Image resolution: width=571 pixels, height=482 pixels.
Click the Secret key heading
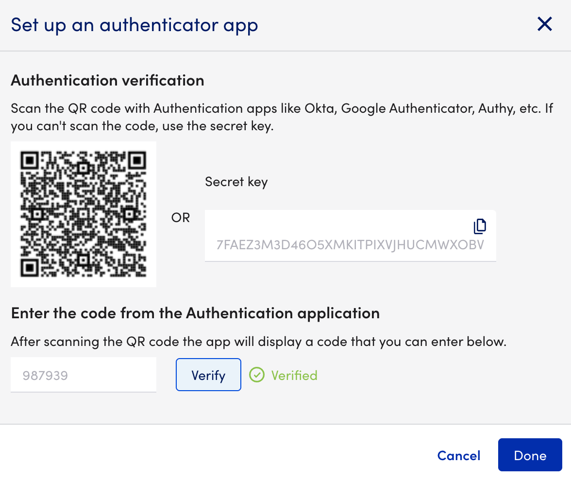(x=236, y=181)
